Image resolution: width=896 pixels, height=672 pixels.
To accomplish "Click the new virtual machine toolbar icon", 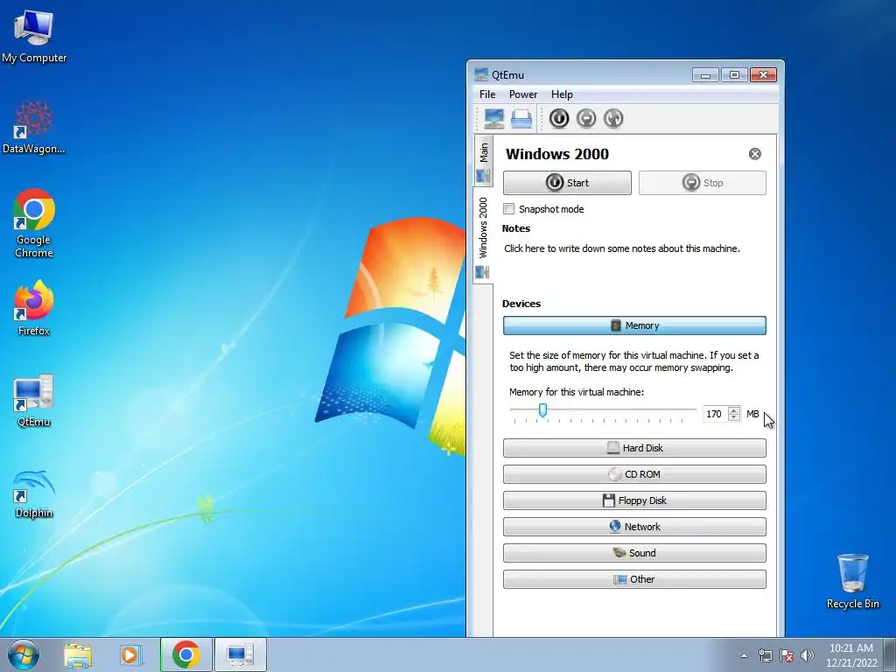I will pos(493,118).
